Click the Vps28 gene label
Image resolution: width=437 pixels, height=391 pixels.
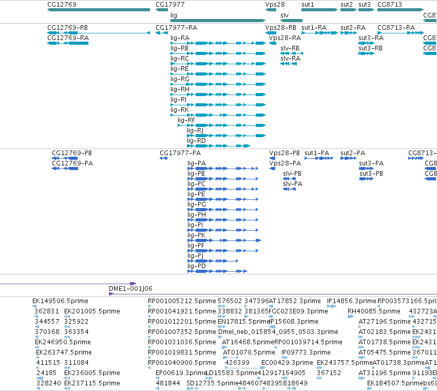point(275,5)
